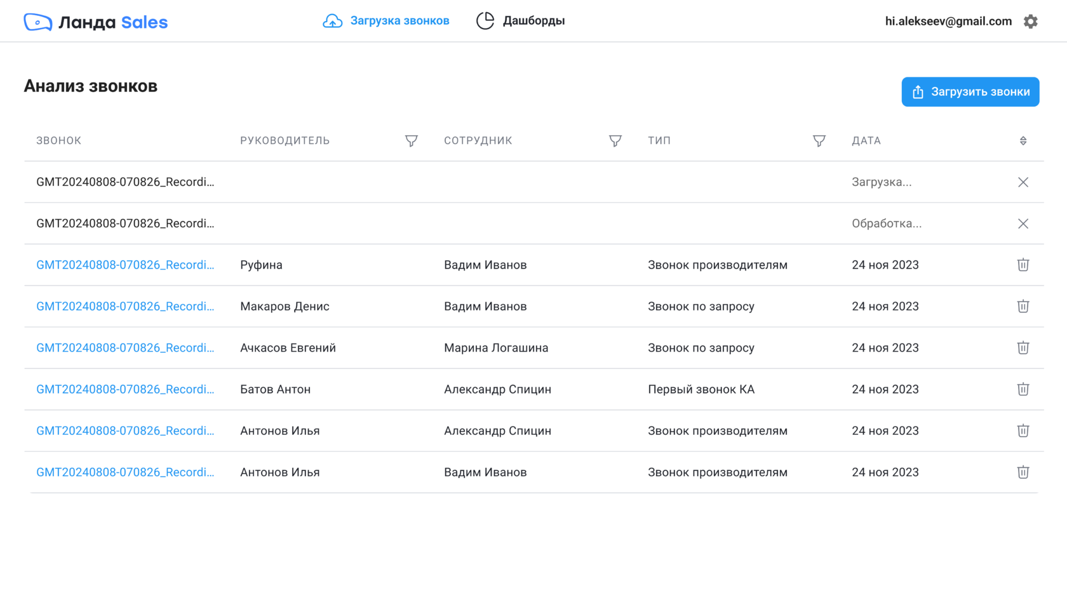Open Руфина's call recording link
This screenshot has height=591, width=1067.
[125, 265]
